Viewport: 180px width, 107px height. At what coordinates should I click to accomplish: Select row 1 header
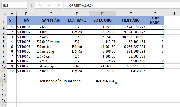(4, 20)
